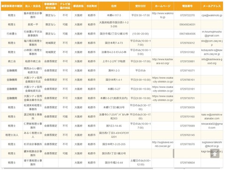
Task: Select the name cell 長尾一平
Action: coord(33,24)
